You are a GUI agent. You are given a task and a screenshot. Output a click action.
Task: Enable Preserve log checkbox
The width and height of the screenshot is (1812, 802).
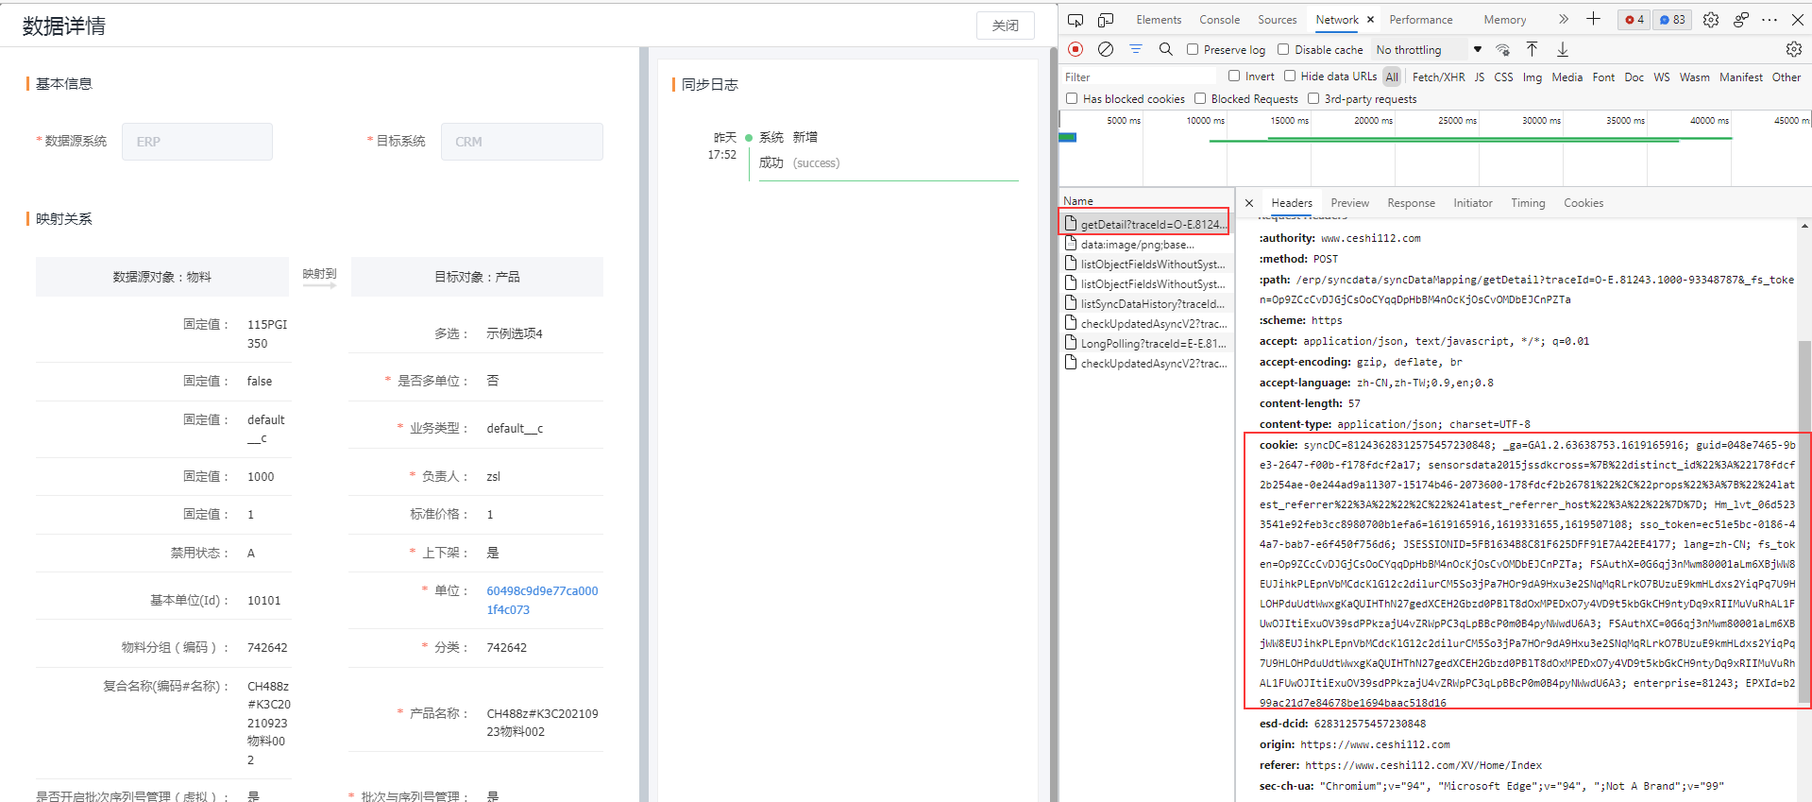(x=1193, y=49)
